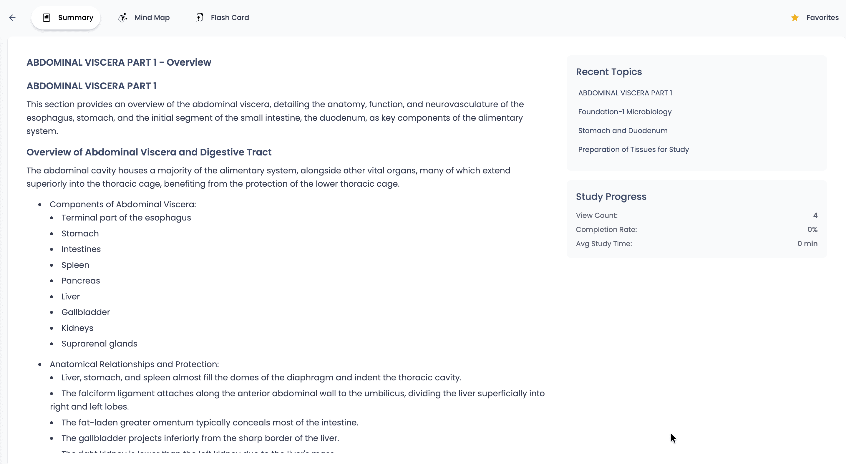Click the "Recent Topics" heading
This screenshot has width=846, height=464.
point(608,72)
